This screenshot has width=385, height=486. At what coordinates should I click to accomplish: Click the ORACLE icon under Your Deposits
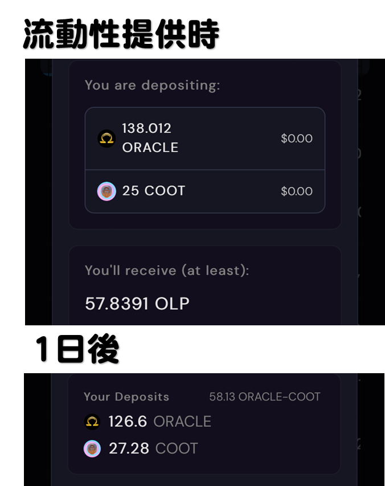pos(92,422)
